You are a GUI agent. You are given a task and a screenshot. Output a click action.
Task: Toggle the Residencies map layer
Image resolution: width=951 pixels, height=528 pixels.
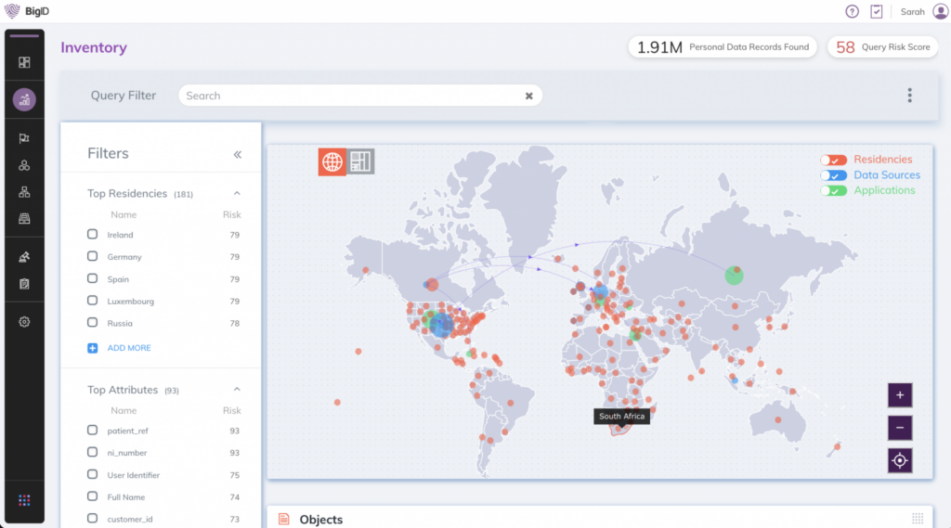[x=833, y=160]
